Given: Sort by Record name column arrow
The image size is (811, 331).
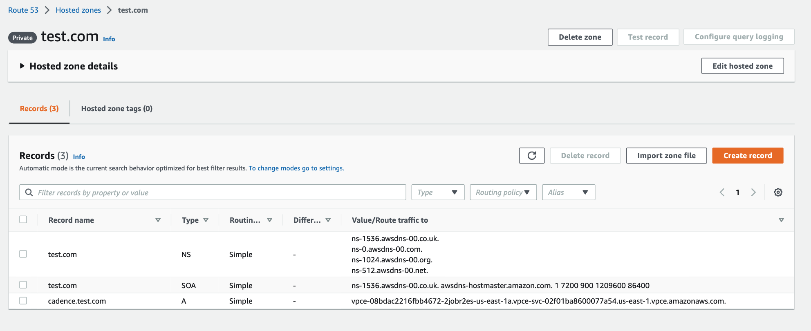Looking at the screenshot, I should (x=158, y=220).
